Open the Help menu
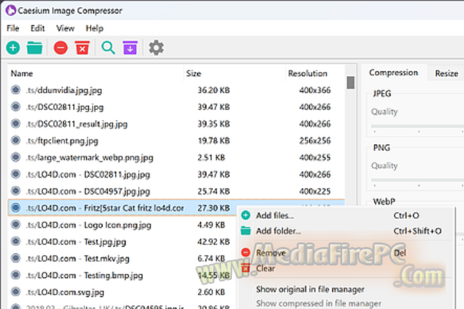 pyautogui.click(x=95, y=28)
